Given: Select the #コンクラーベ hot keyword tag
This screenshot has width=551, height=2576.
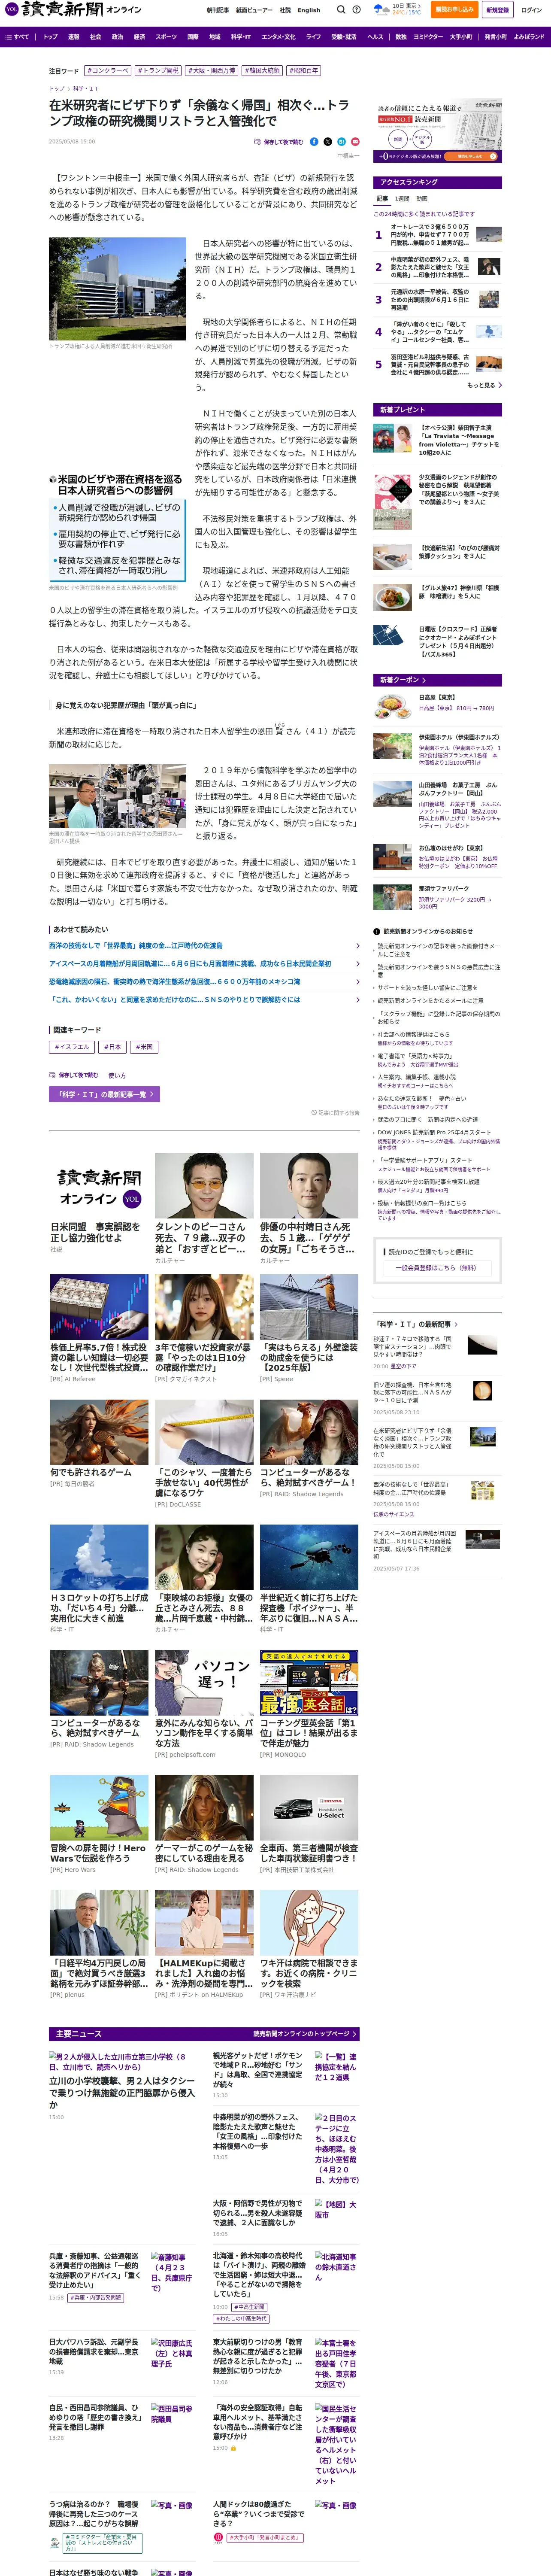Looking at the screenshot, I should pyautogui.click(x=108, y=71).
